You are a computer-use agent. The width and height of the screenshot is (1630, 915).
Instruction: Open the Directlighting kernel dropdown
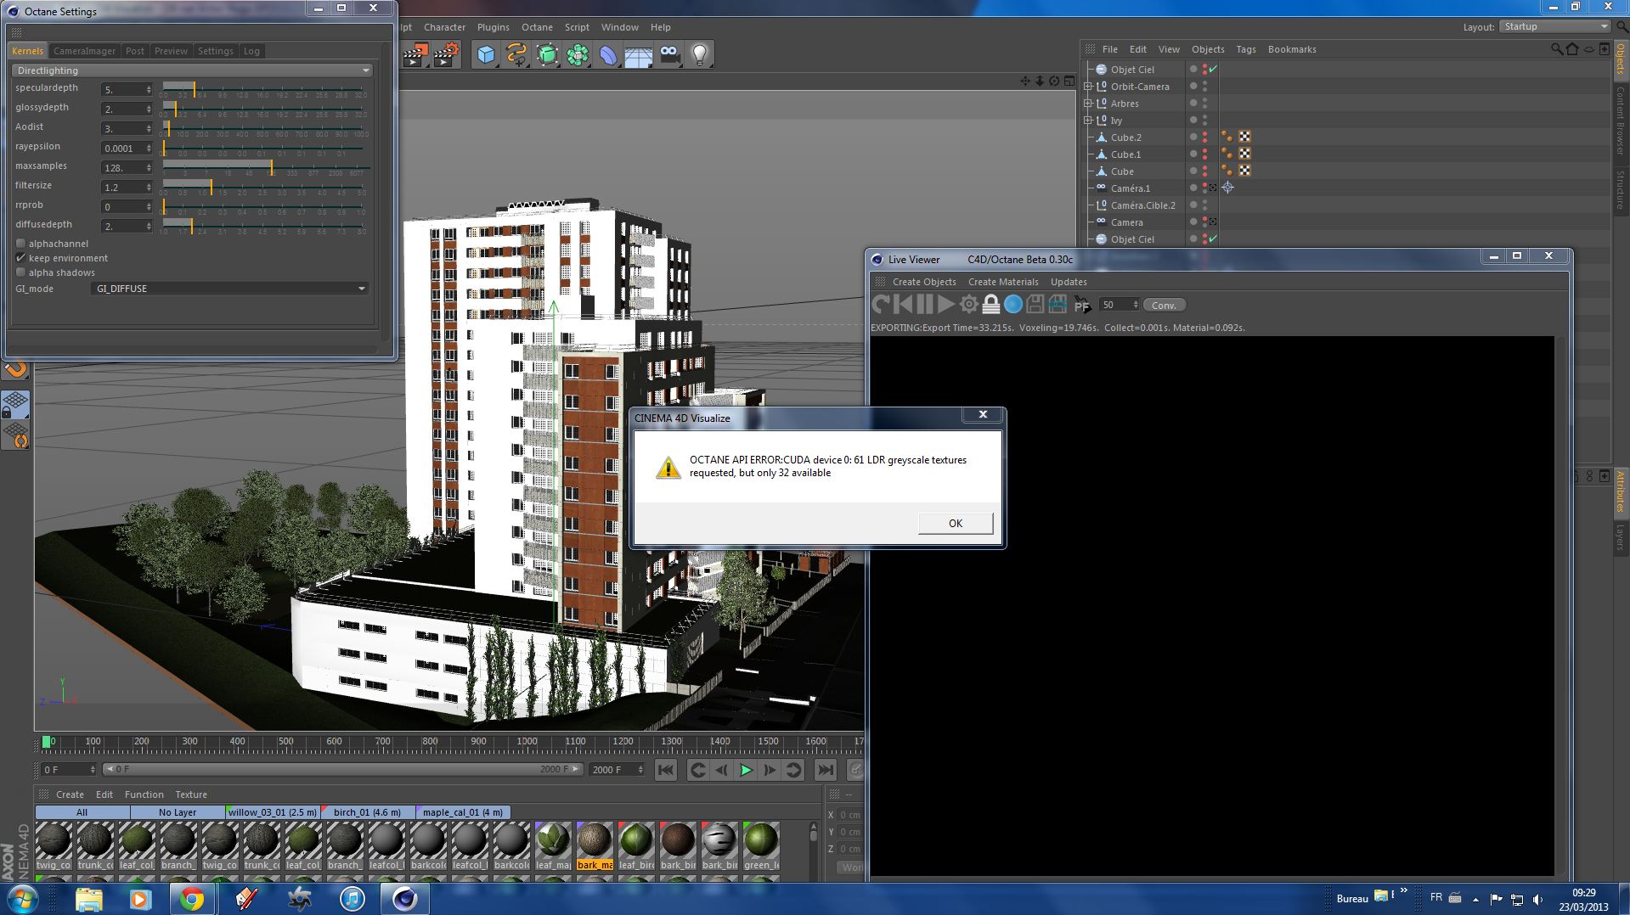[x=192, y=70]
